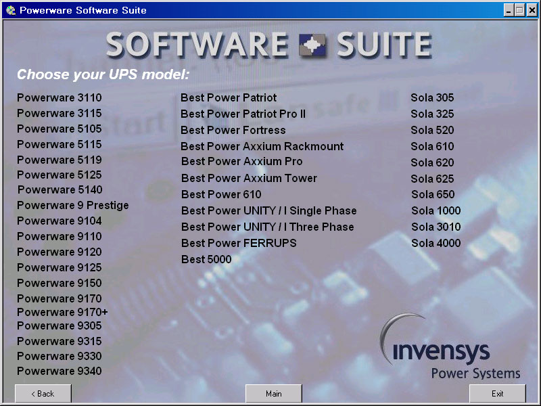Choose Powerware 5115 from the list
This screenshot has height=406, width=541.
coord(59,144)
